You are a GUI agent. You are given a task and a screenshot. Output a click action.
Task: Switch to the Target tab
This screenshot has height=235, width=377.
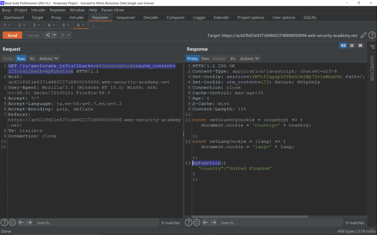point(37,18)
